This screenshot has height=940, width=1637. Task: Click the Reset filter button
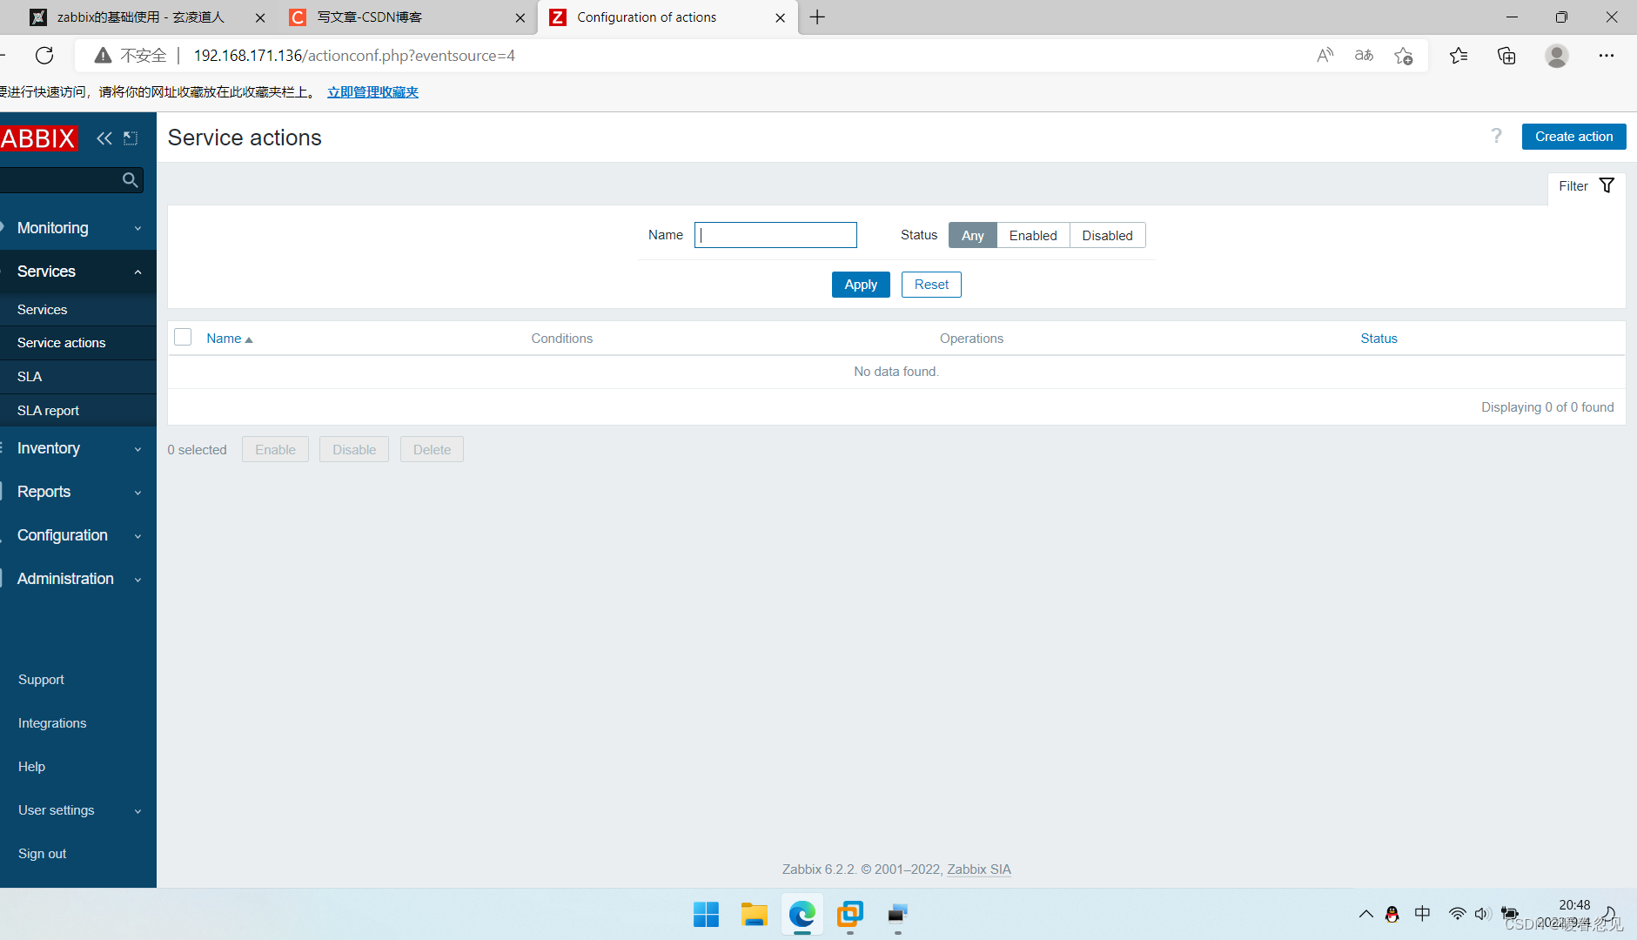coord(931,285)
